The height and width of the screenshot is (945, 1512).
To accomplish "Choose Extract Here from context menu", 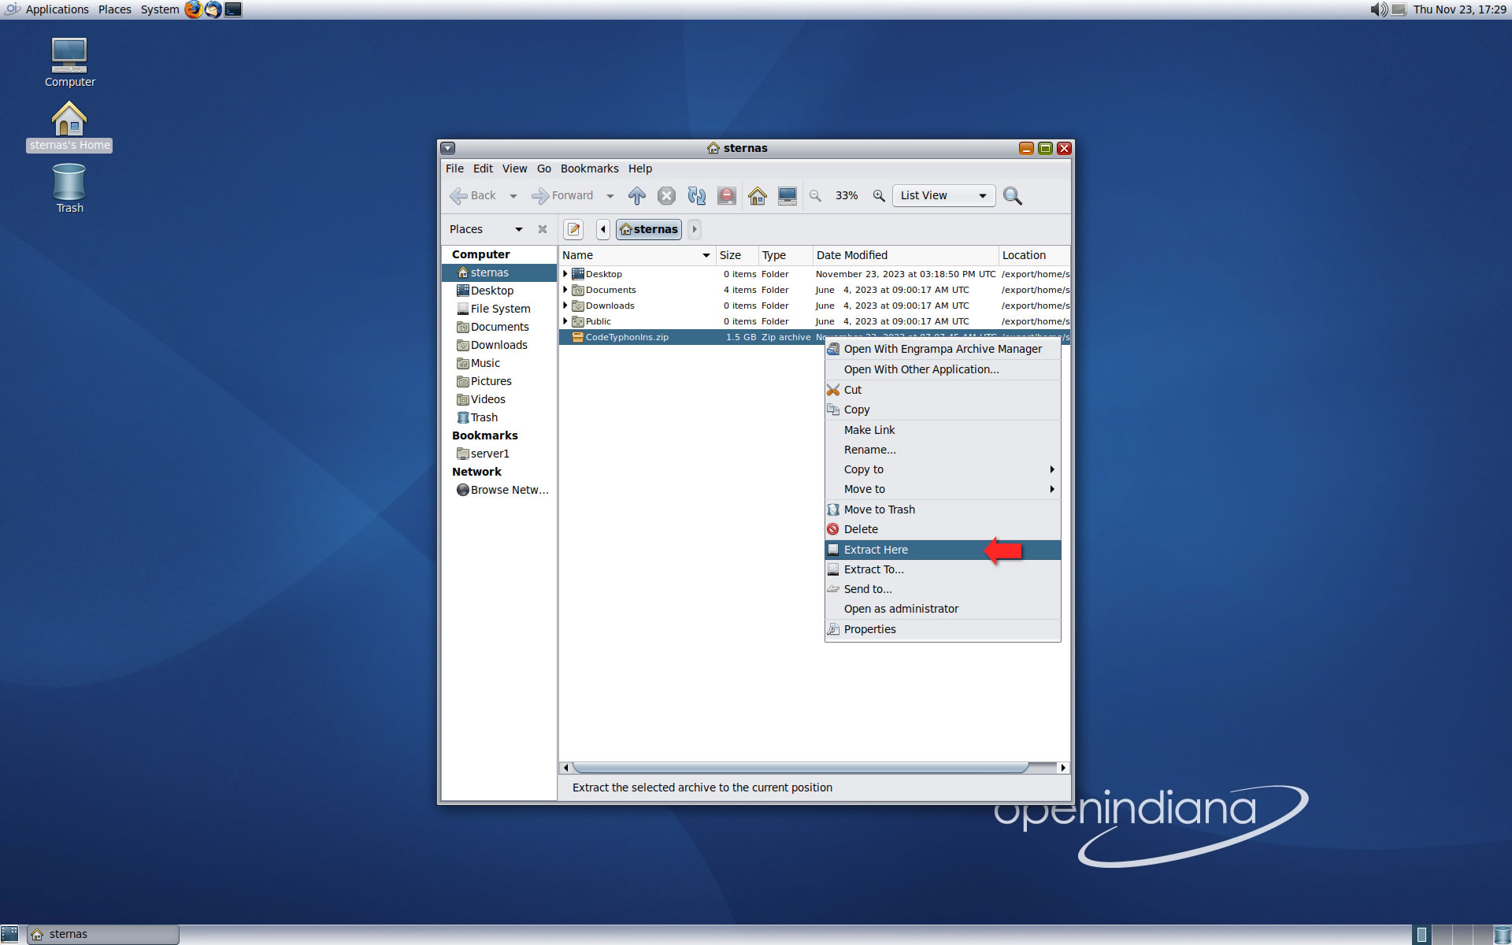I will (943, 550).
